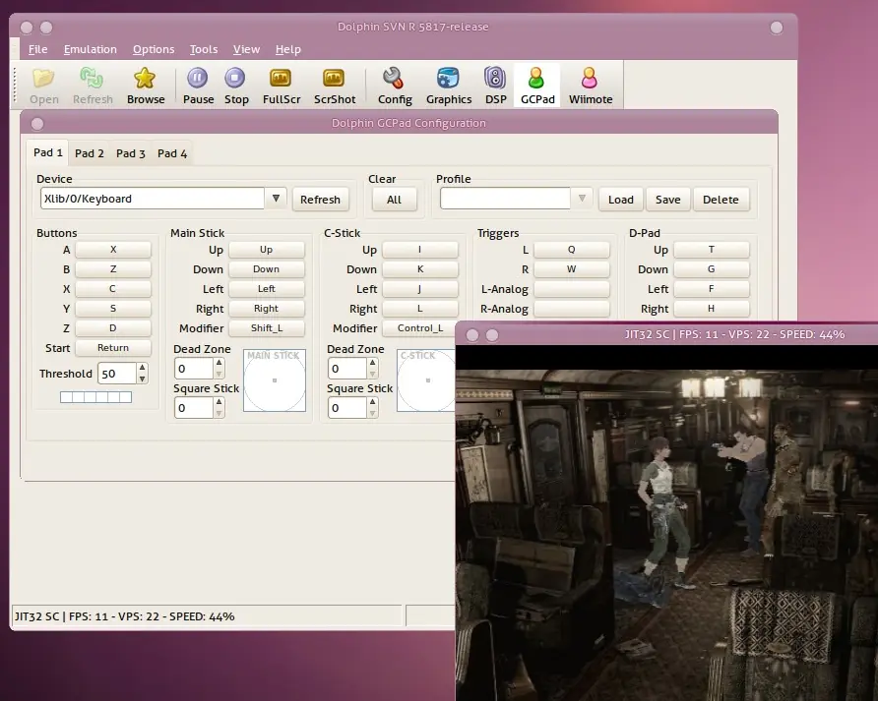Click the game render window
The image size is (878, 701).
point(666,523)
